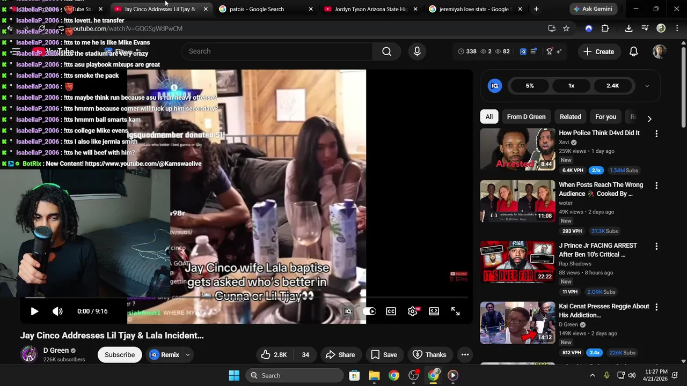
Task: Expand the Remix dropdown arrow
Action: 187,355
